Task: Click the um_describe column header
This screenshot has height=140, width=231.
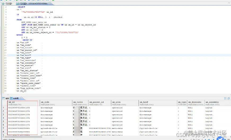Action: click(196, 103)
